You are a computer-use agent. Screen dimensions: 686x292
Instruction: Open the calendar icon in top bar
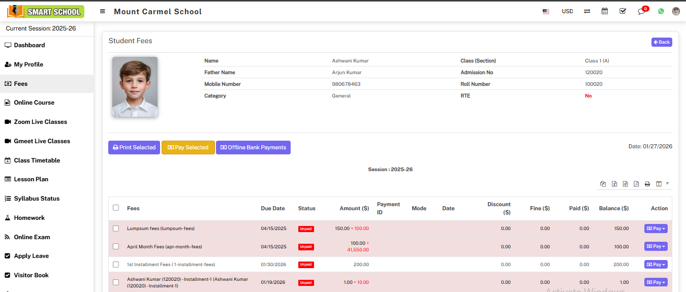605,11
